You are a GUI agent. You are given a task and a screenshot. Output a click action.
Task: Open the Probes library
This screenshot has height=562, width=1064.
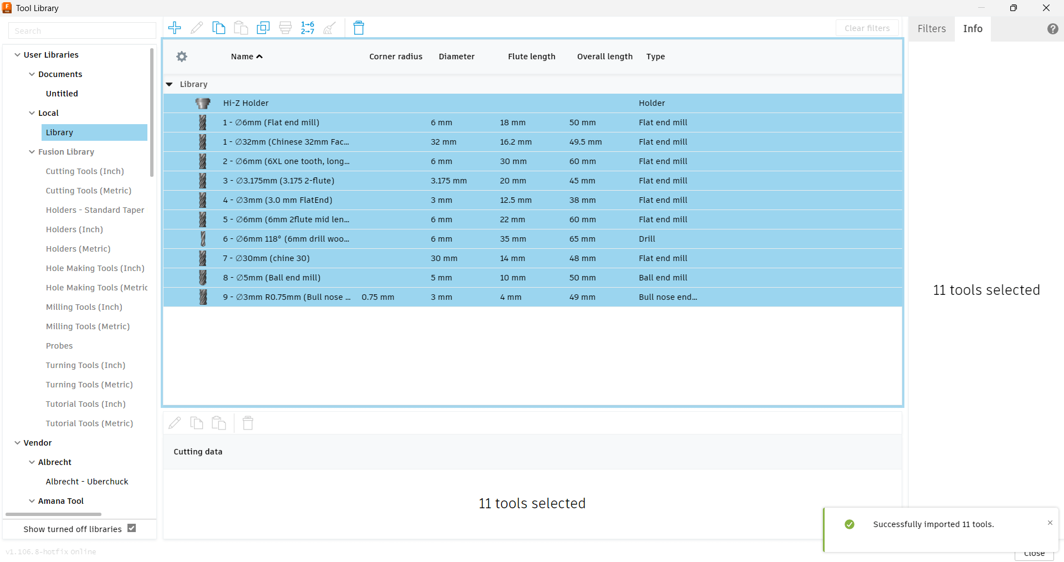(x=59, y=346)
